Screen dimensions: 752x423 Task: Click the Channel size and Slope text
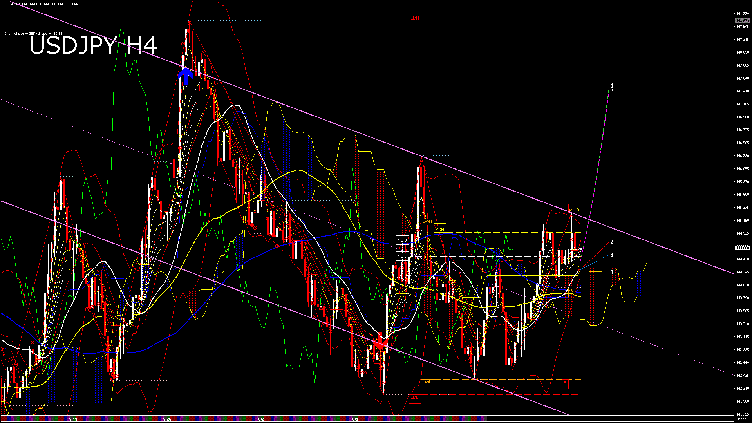click(33, 34)
